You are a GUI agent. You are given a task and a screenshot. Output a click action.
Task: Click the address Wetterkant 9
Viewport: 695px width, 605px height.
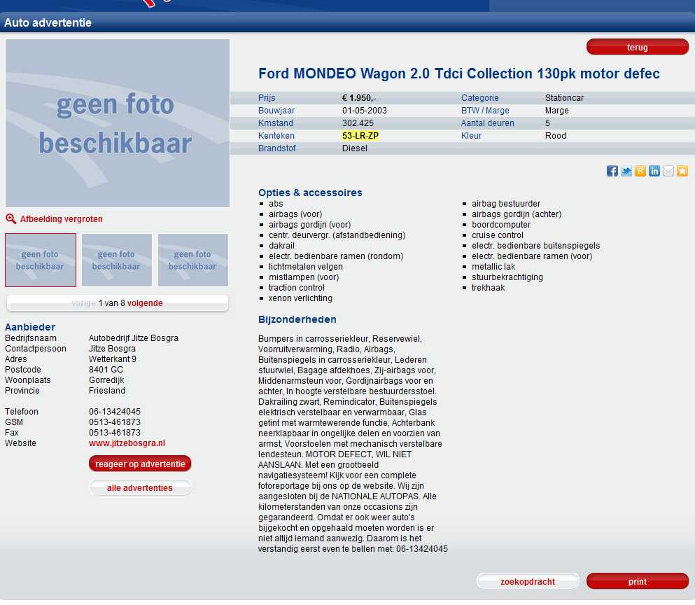pos(113,359)
